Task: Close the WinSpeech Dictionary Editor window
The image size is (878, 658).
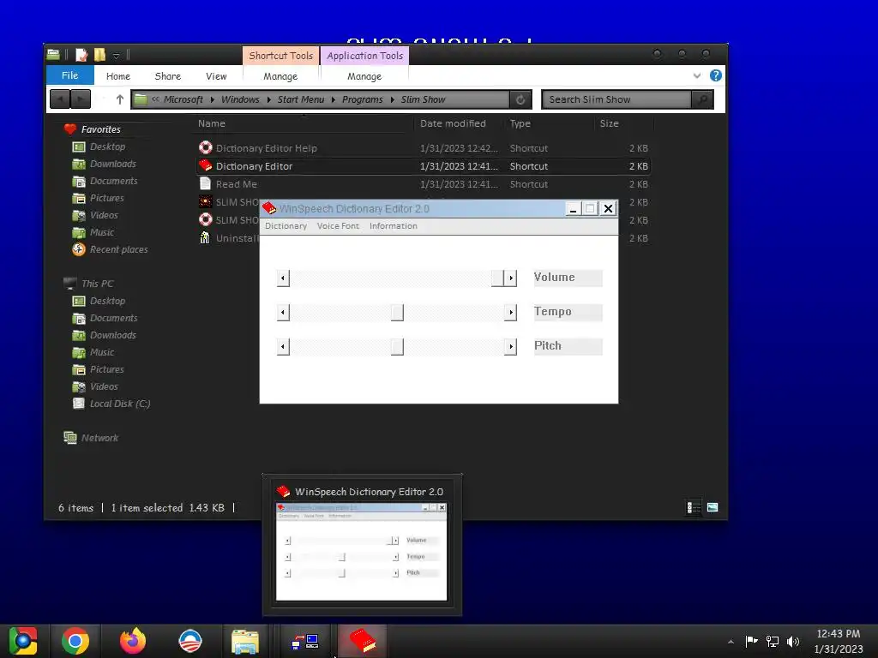Action: (608, 209)
